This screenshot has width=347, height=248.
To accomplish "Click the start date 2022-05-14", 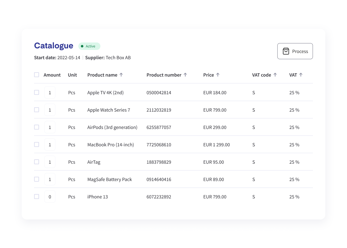I will pos(68,58).
